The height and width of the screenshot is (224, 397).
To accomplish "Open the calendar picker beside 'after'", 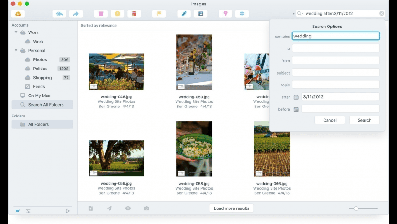I will (x=296, y=97).
